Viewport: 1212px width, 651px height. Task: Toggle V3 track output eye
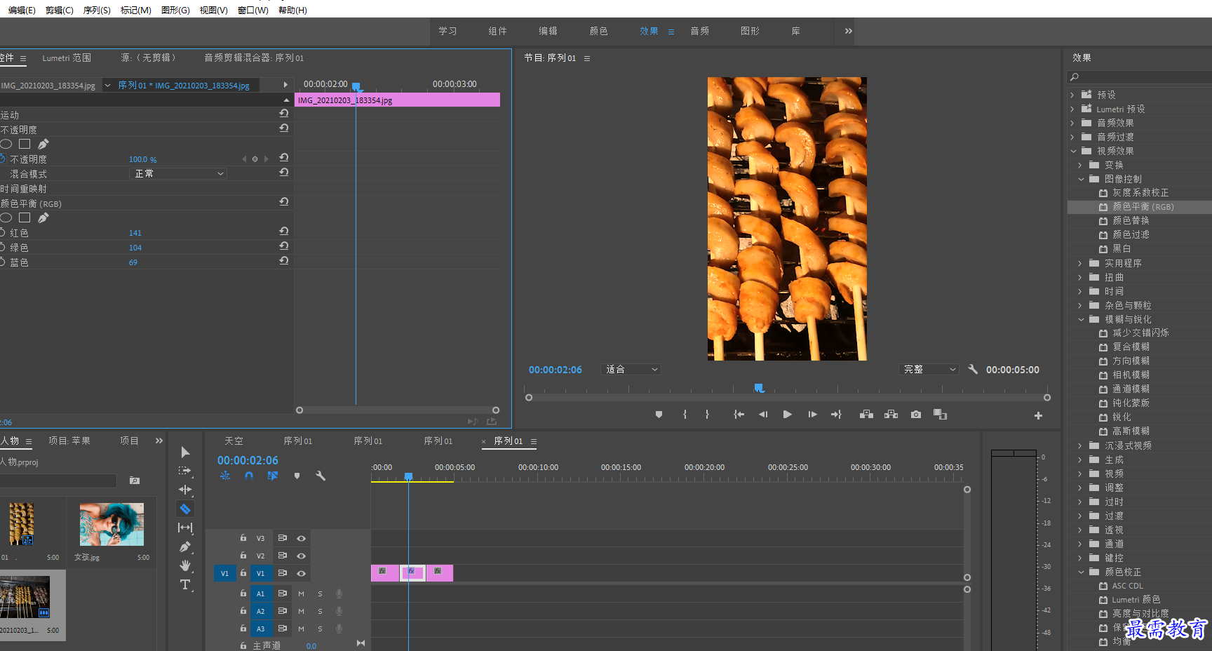(x=302, y=538)
